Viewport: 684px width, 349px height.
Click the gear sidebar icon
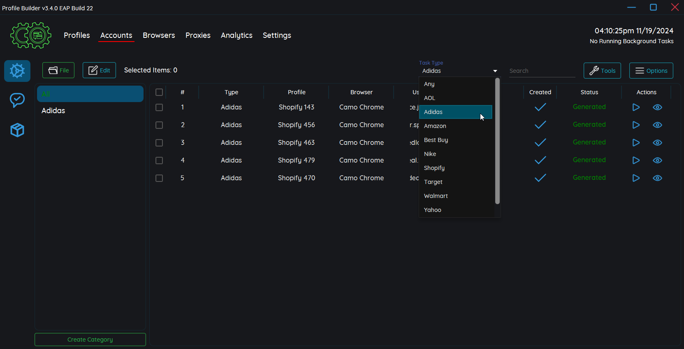17,71
